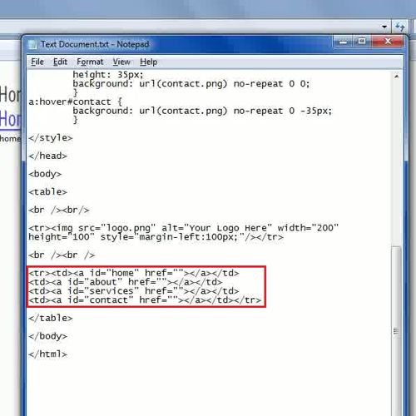Click the small 'home' text in browser window
This screenshot has height=416, width=416.
point(10,139)
